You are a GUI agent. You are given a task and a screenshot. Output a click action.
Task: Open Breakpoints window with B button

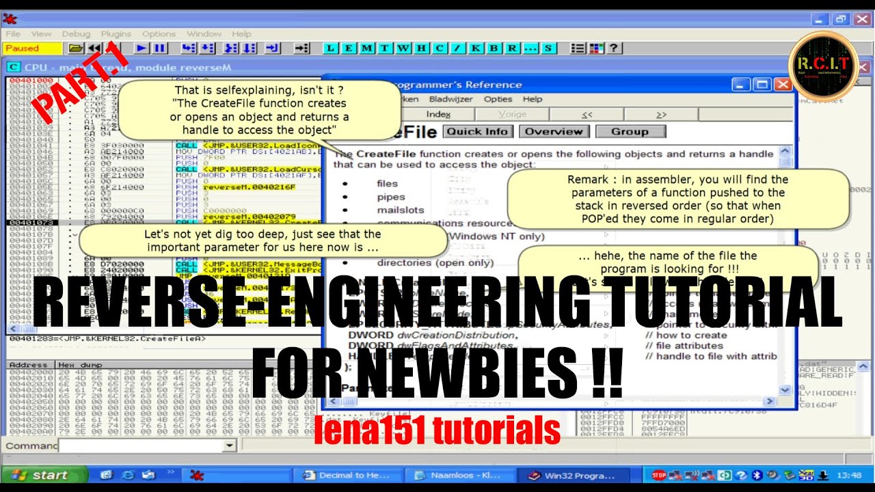click(494, 48)
